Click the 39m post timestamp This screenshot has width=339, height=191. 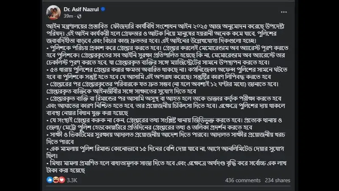pos(68,16)
